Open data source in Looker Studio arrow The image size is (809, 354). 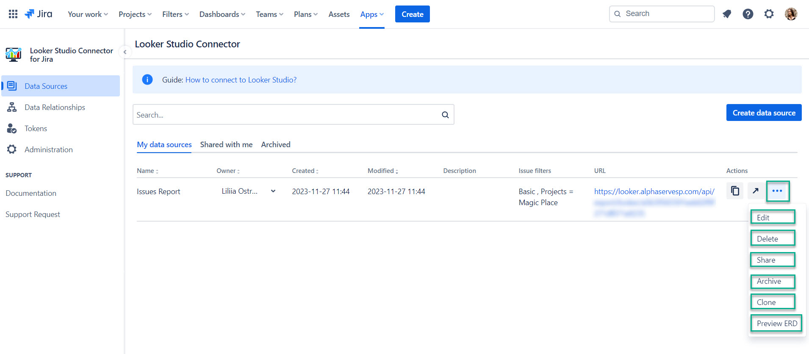(x=756, y=191)
